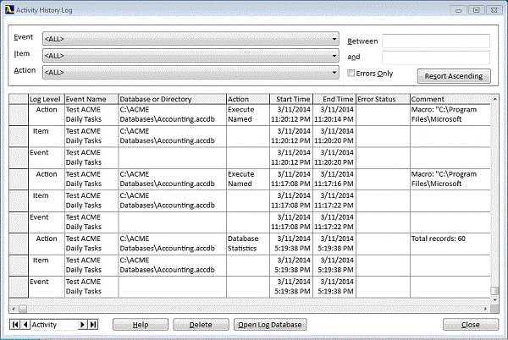Viewport: 508px width, 340px height.
Task: Click the 'and' date input field
Action: tap(436, 58)
